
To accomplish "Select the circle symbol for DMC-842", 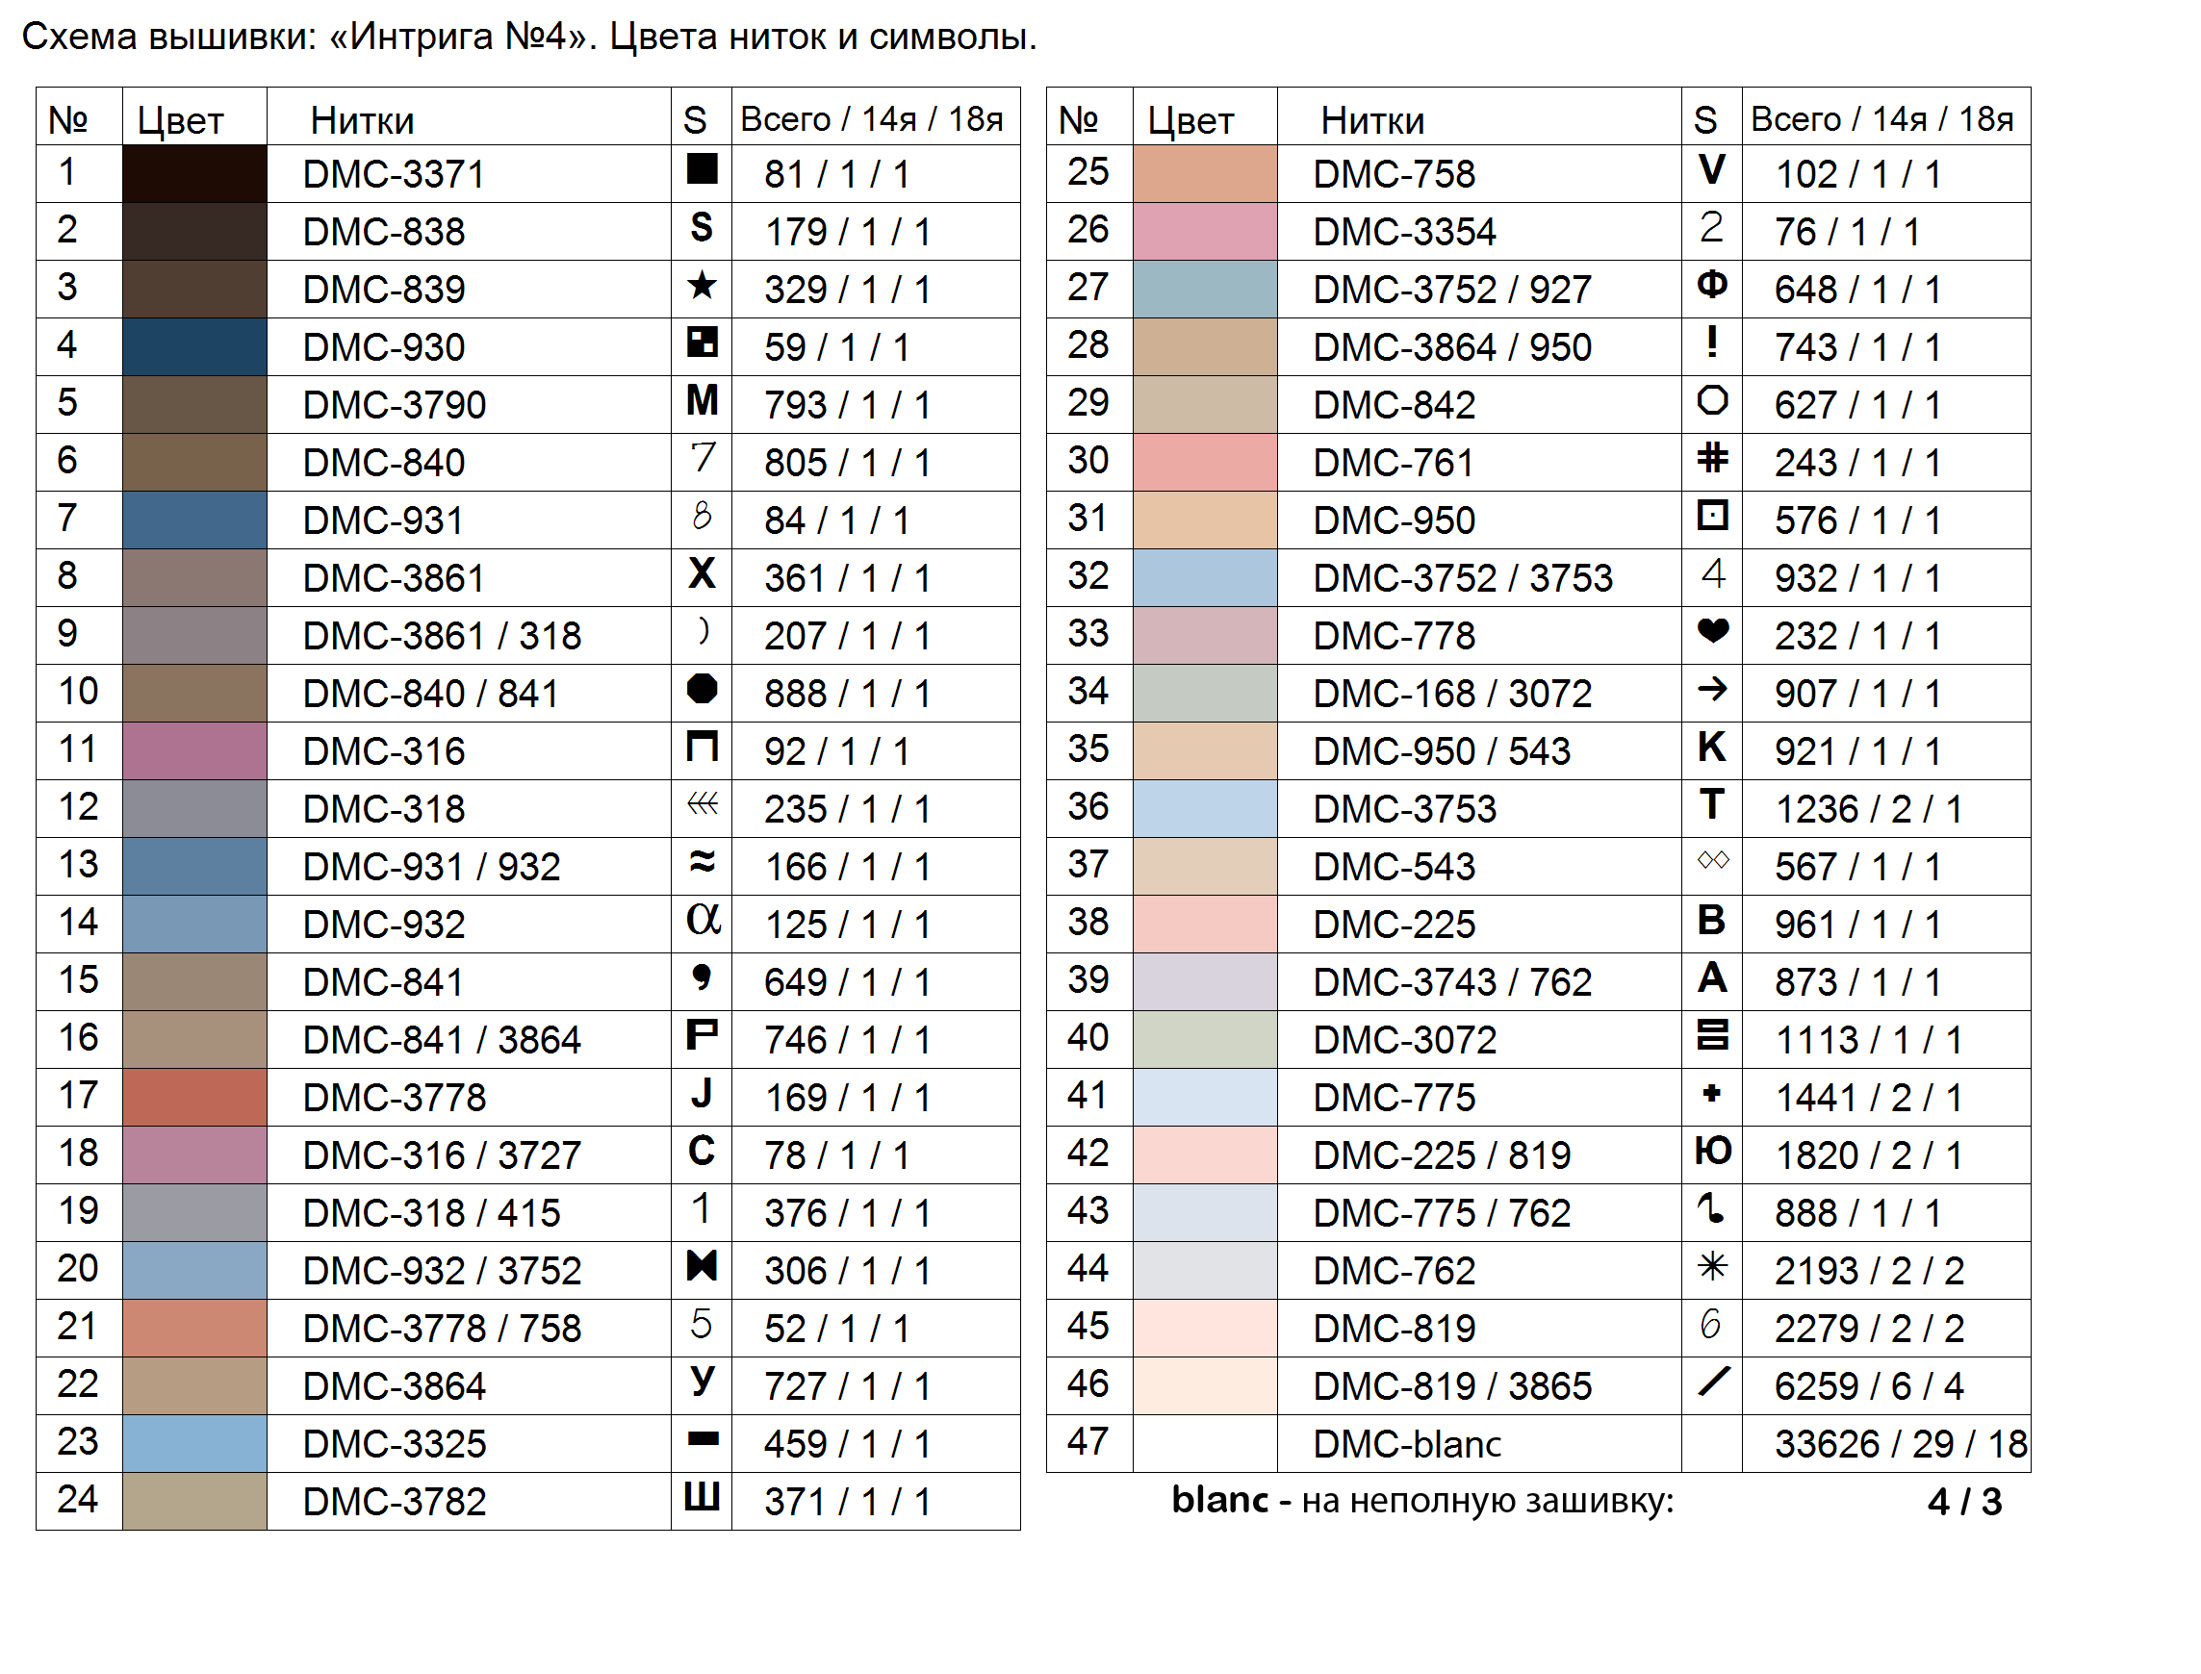I will 1712,399.
